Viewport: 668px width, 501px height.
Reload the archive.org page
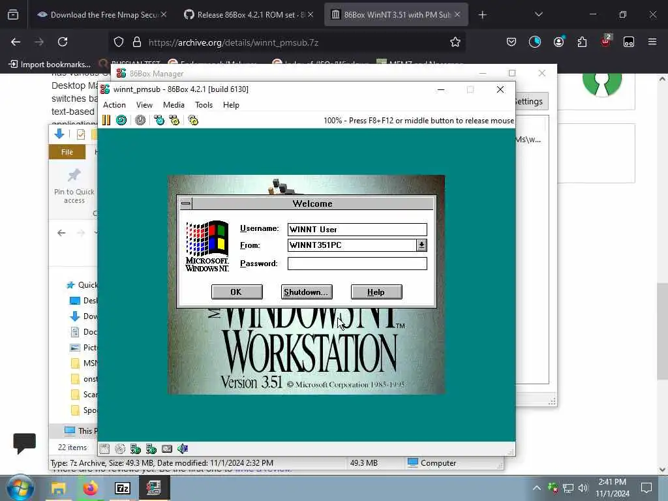(x=63, y=42)
